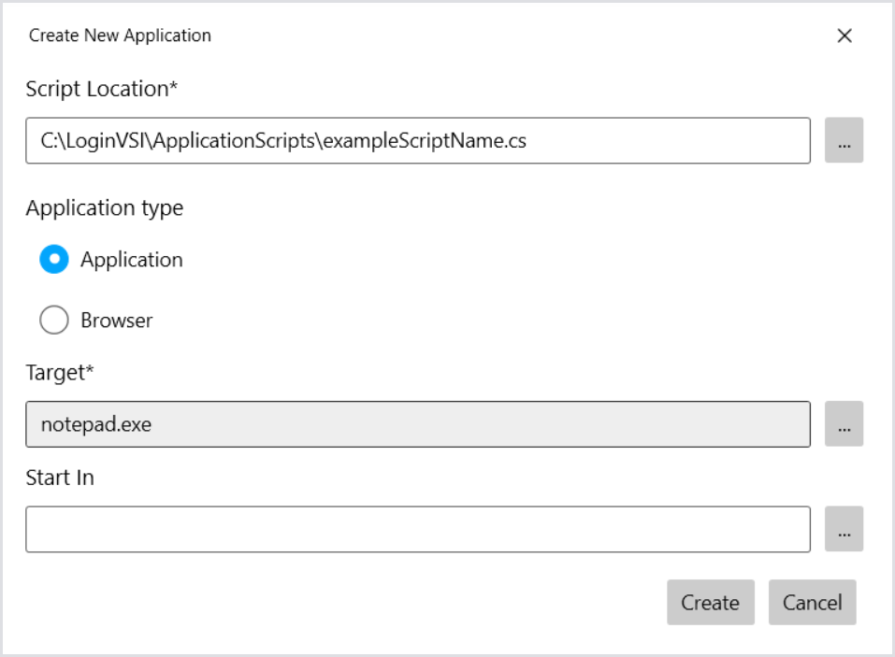
Task: Click the Create New Application title text
Action: click(120, 36)
